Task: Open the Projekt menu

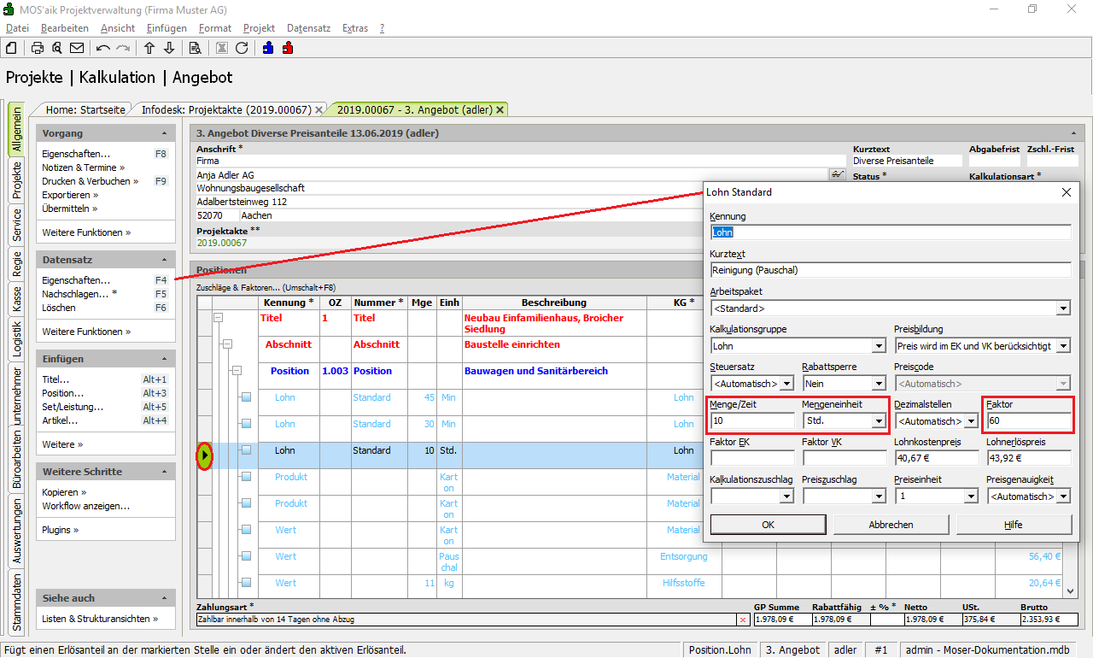Action: tap(259, 28)
